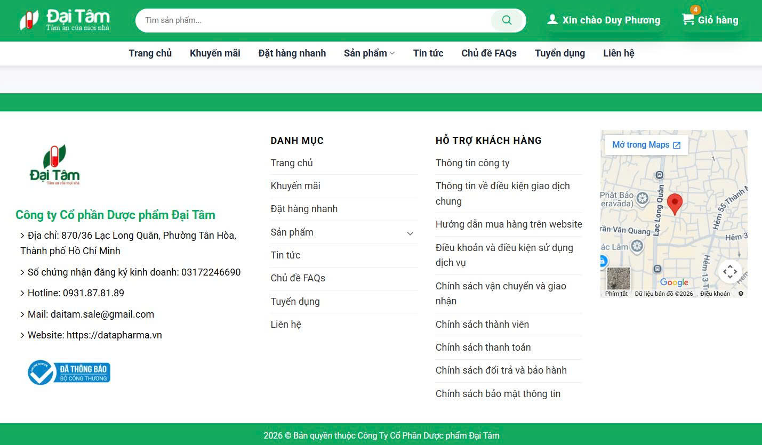Image resolution: width=762 pixels, height=445 pixels.
Task: Click the Tìm sản phẩm search field
Action: coord(315,20)
